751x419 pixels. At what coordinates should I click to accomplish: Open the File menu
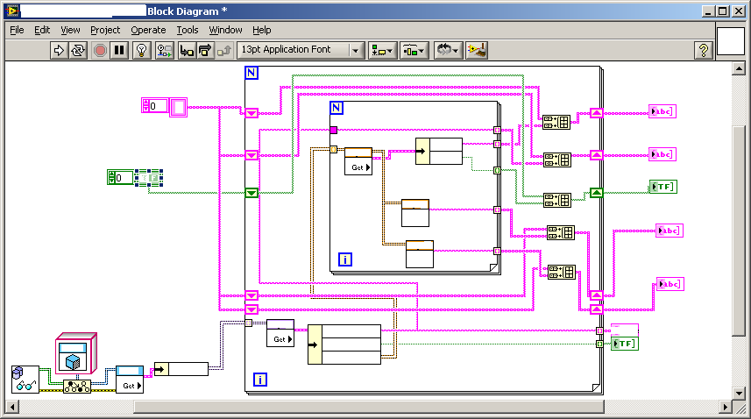pyautogui.click(x=17, y=30)
